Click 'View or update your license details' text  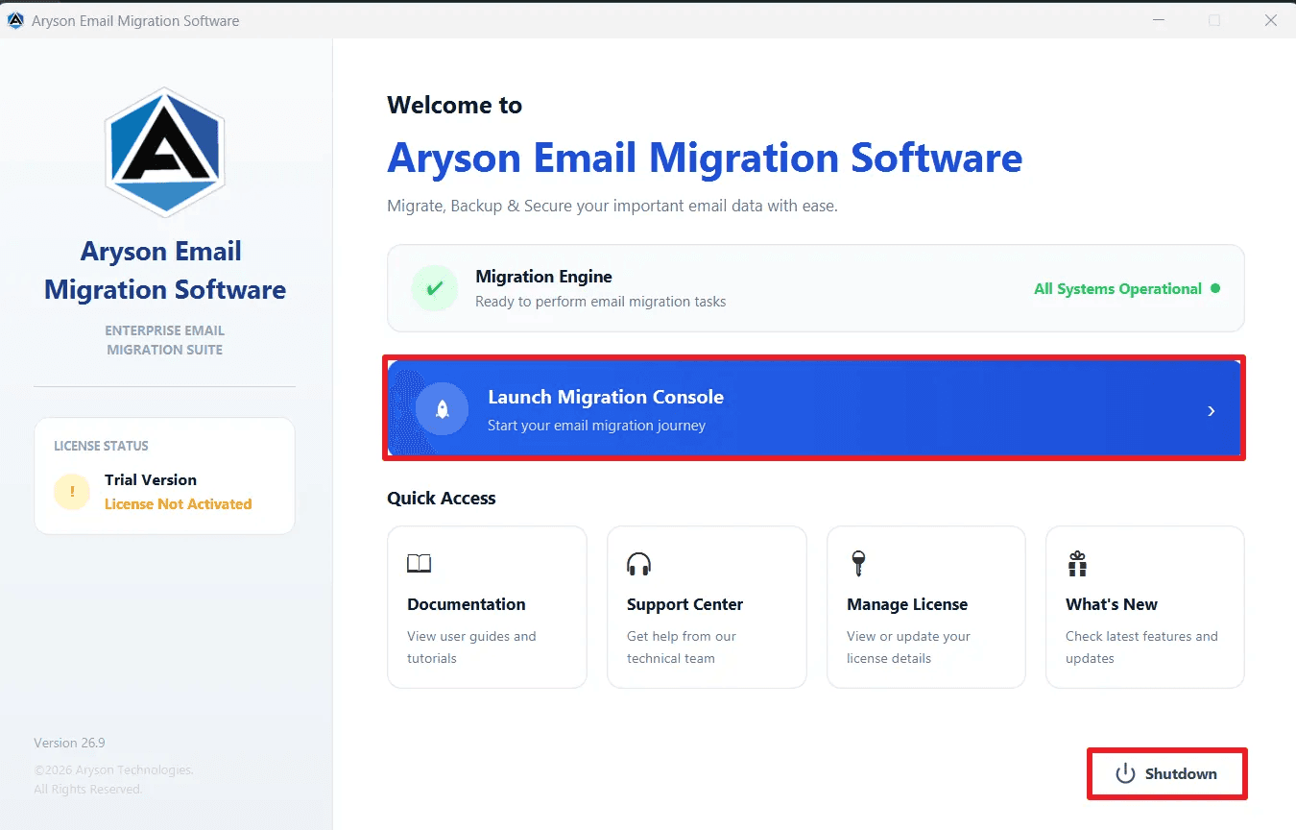[x=908, y=647]
